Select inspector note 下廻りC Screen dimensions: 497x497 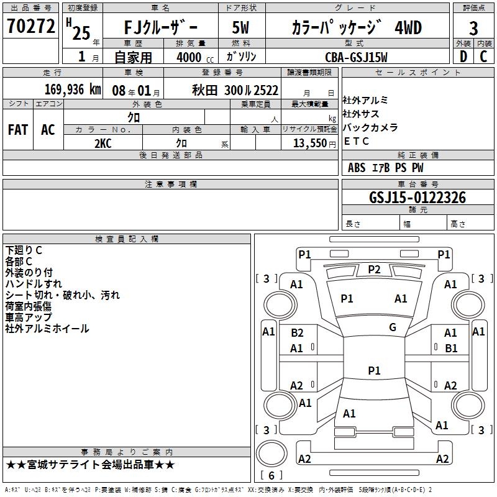coord(24,250)
